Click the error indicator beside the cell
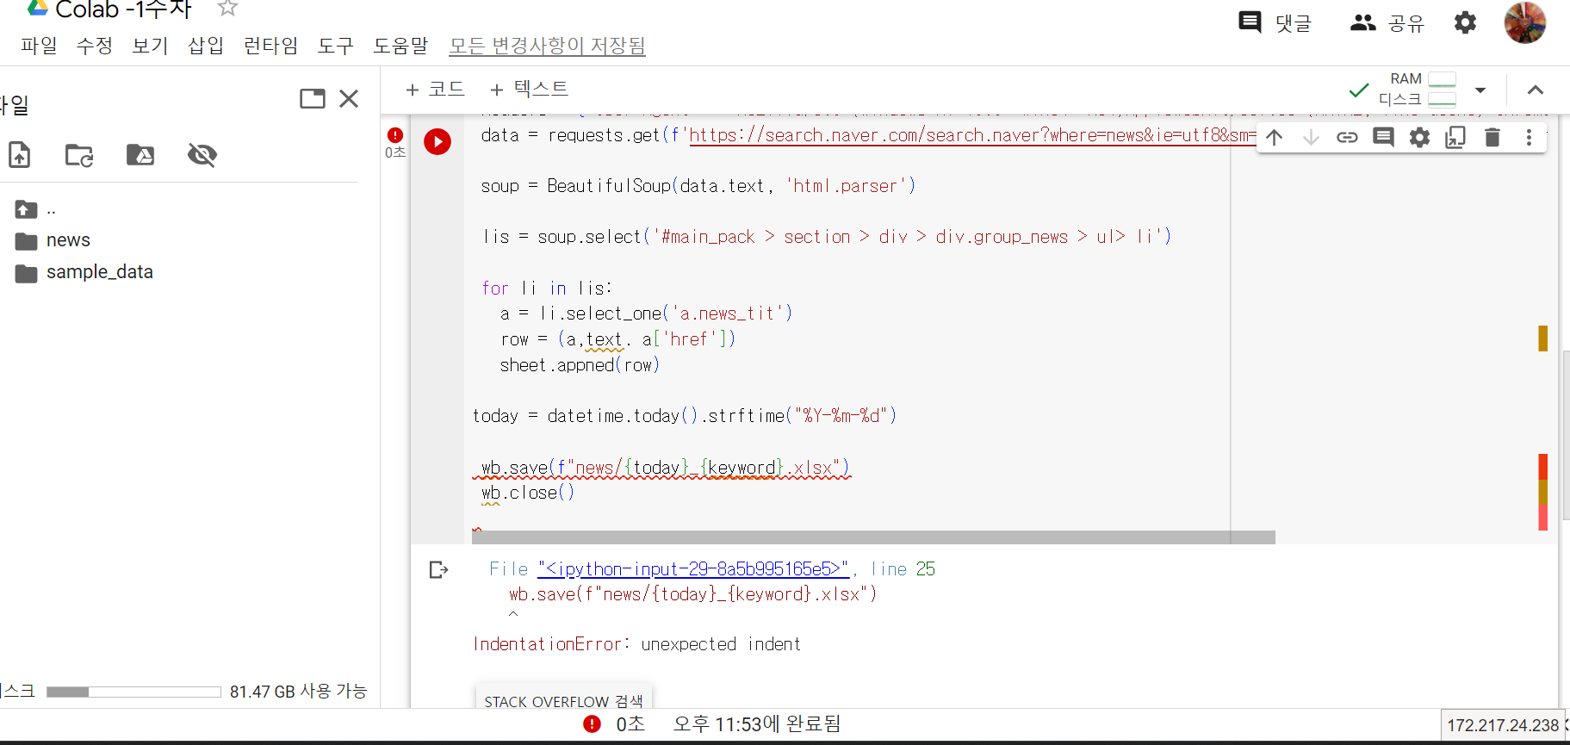Viewport: 1570px width, 745px height. tap(395, 135)
